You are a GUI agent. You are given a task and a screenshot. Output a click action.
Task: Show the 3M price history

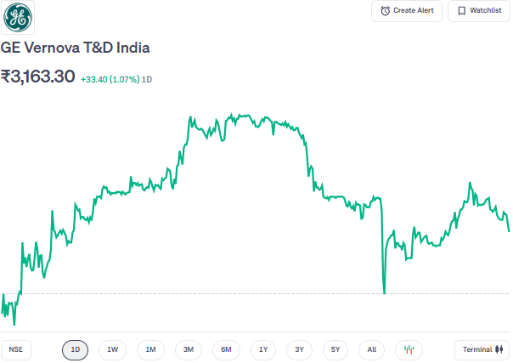(x=189, y=349)
